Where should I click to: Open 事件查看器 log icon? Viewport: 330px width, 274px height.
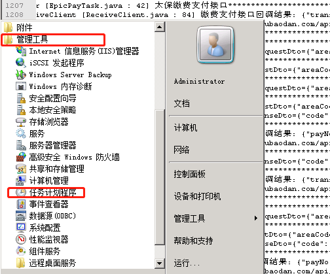pos(21,204)
